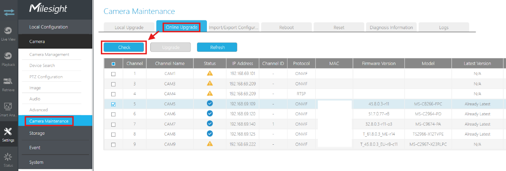Open Image submenu item
The width and height of the screenshot is (506, 171).
[x=35, y=88]
